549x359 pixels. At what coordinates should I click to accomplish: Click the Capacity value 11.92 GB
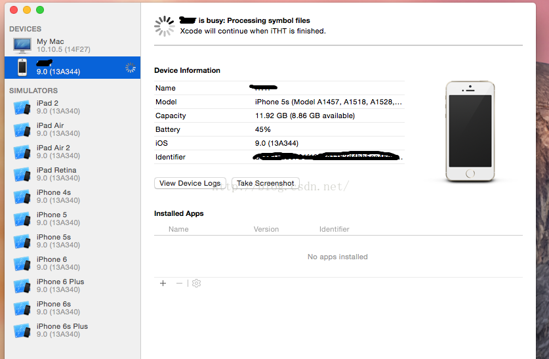pyautogui.click(x=304, y=116)
